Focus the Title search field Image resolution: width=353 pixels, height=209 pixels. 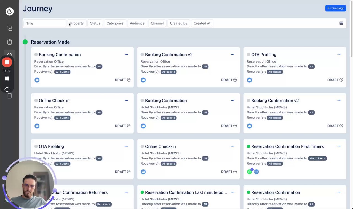click(x=45, y=23)
